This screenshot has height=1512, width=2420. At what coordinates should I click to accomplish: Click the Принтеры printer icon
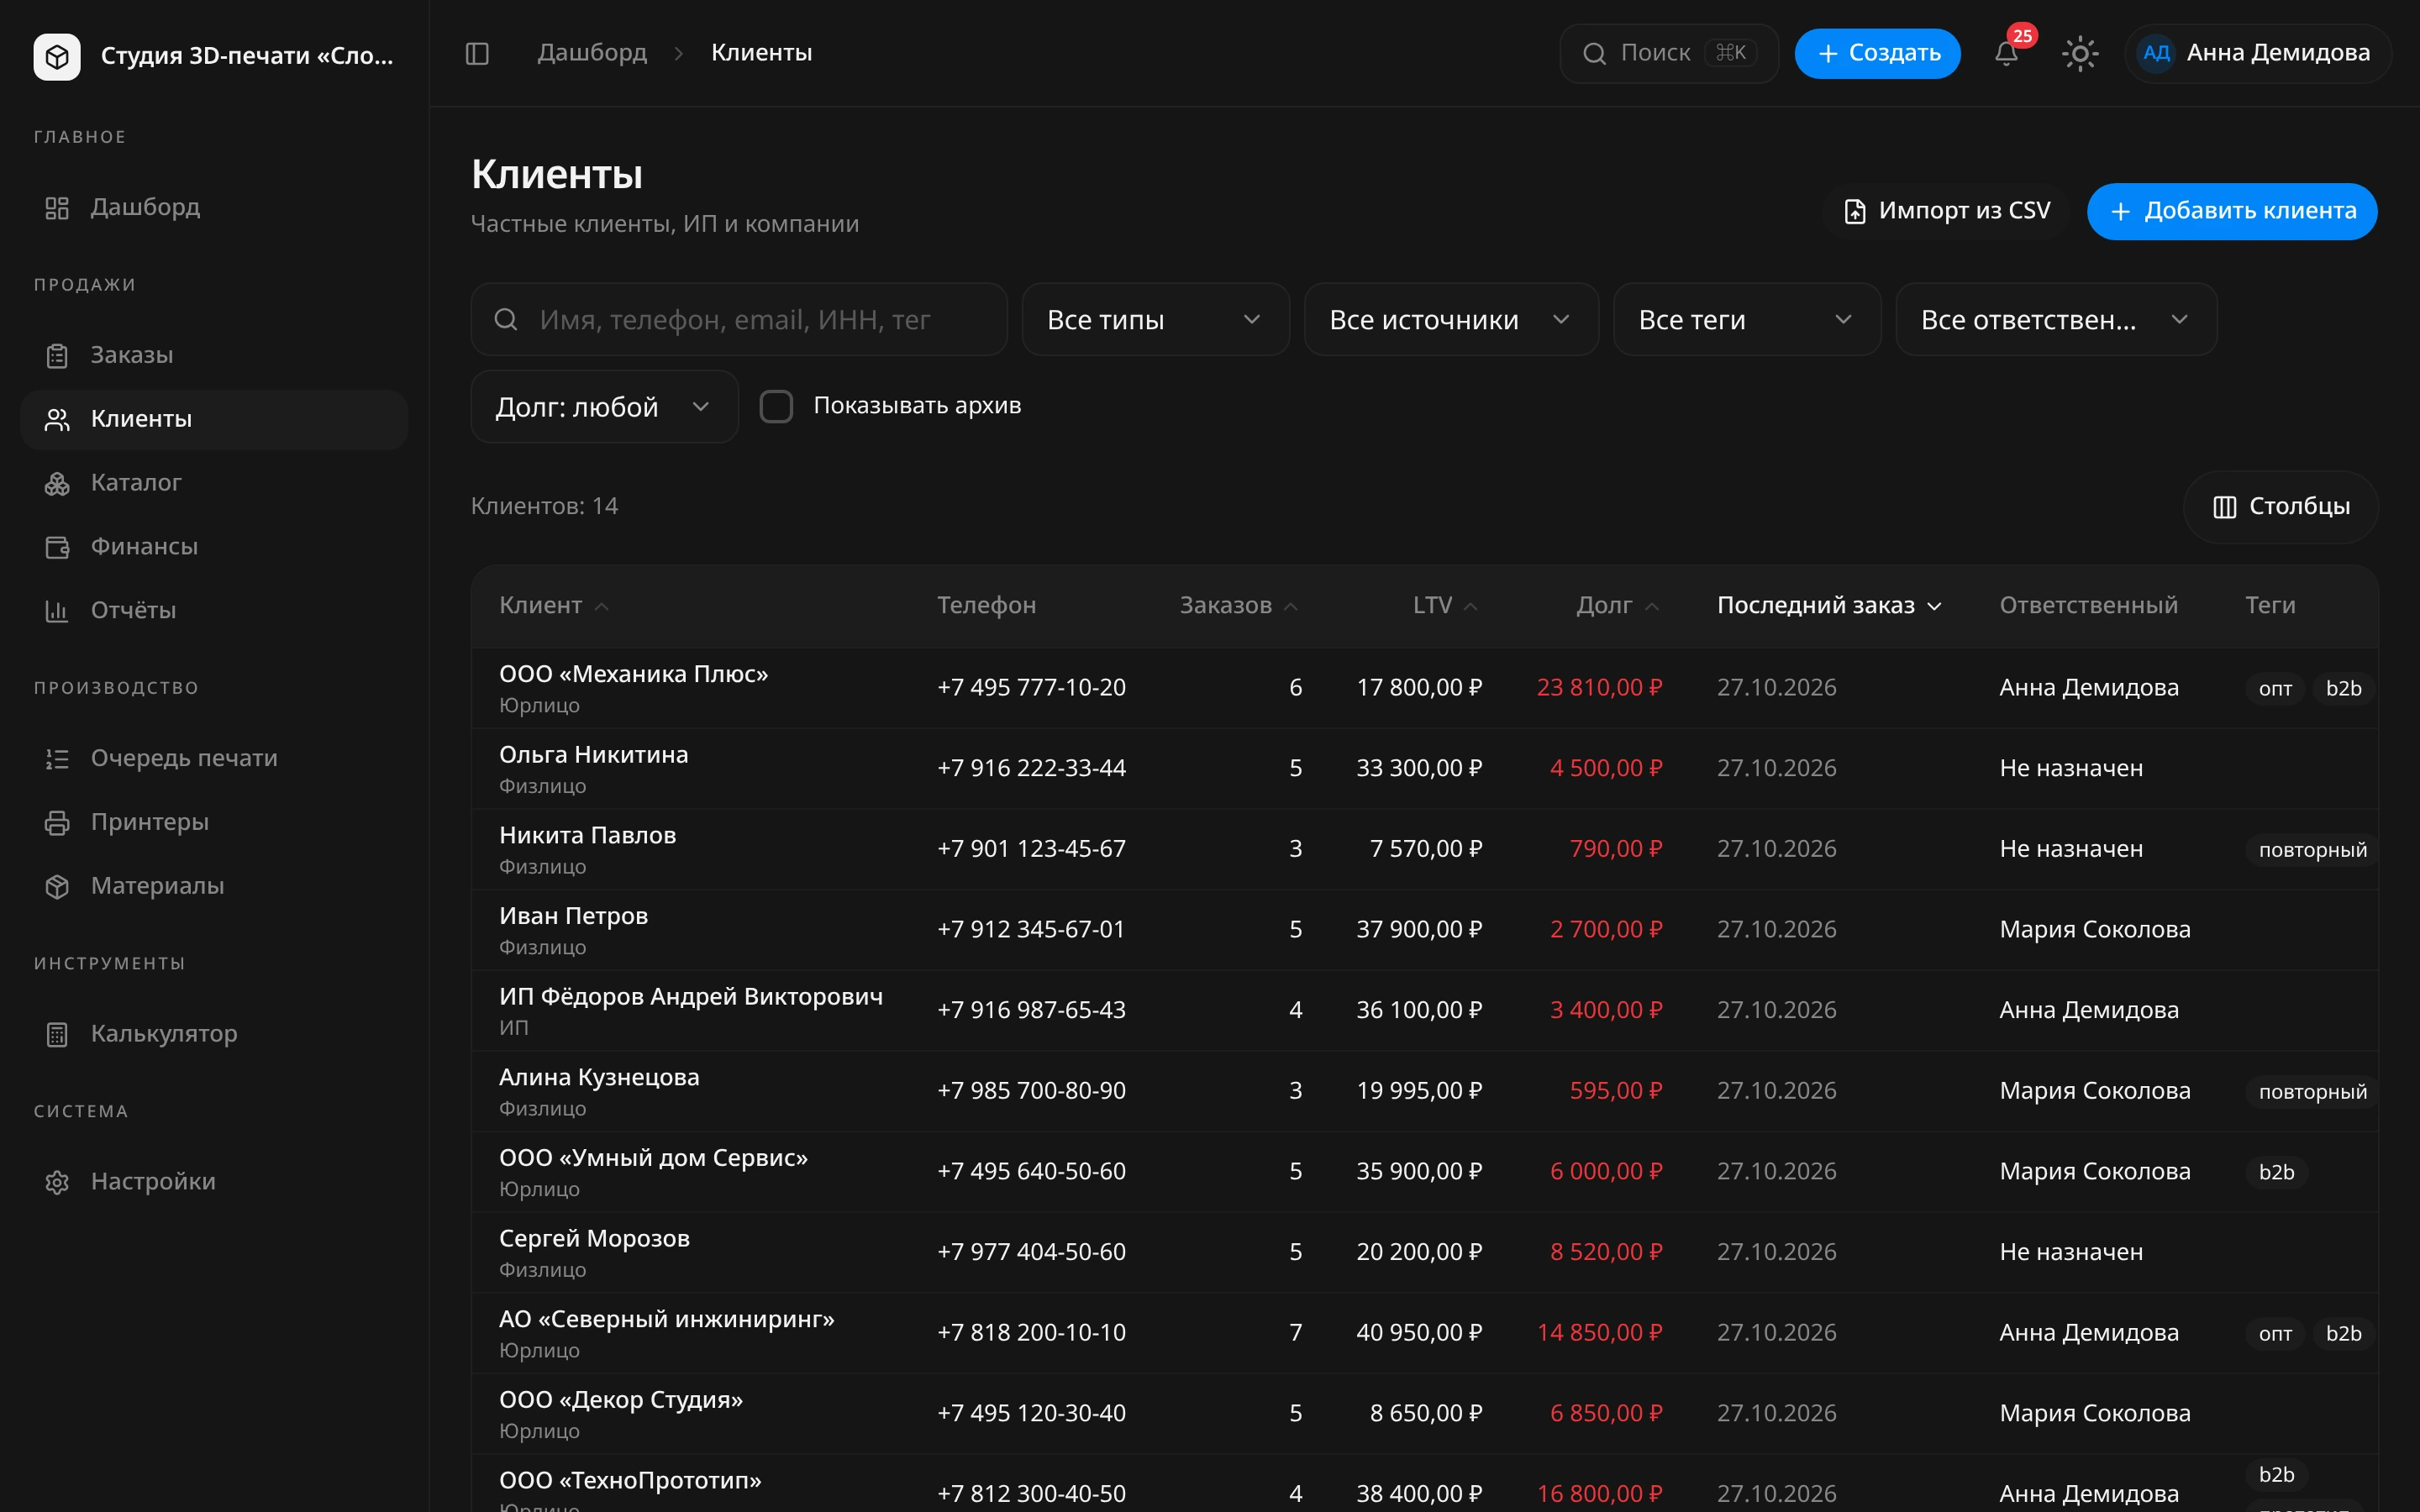click(x=57, y=823)
